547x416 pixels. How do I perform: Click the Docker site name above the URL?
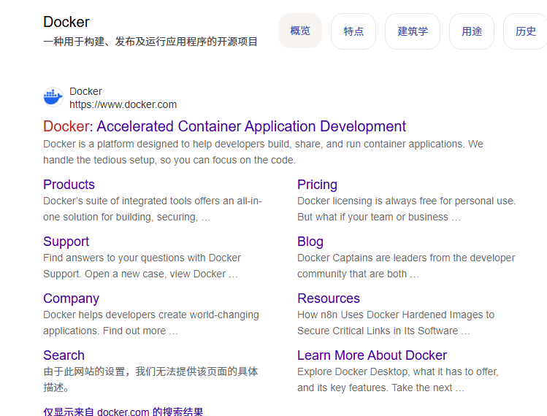(x=85, y=91)
